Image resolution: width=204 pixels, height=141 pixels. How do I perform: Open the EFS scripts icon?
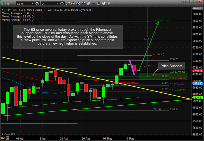(94, 3)
